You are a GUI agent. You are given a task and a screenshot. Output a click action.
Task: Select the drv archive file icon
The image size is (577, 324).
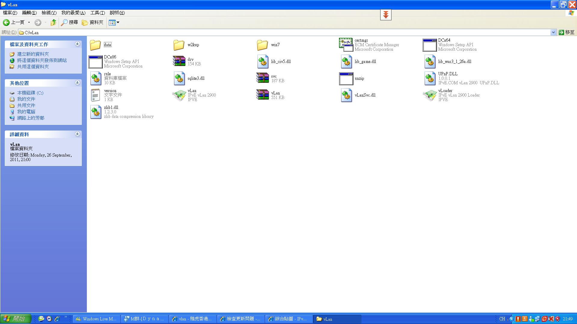[x=179, y=61]
